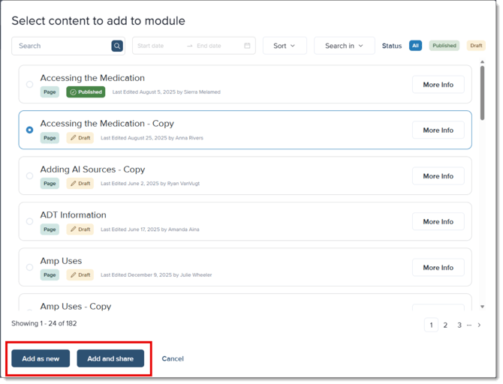This screenshot has width=503, height=384.
Task: Filter status by Published
Action: tap(444, 46)
